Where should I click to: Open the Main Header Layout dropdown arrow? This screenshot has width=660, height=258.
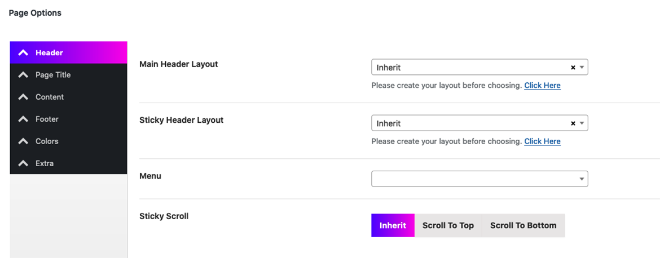(x=582, y=67)
